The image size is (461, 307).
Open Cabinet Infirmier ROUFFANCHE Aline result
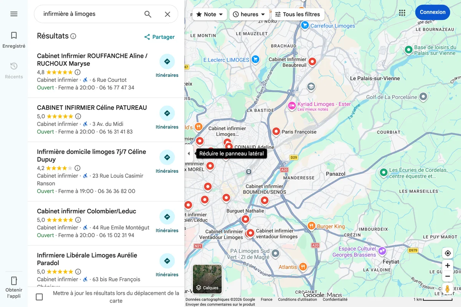106,72
